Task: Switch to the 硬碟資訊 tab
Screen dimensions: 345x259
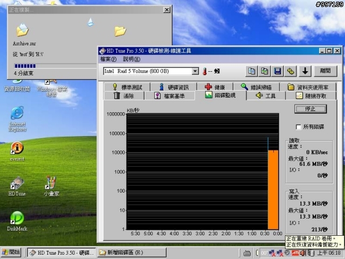Action: coord(174,87)
